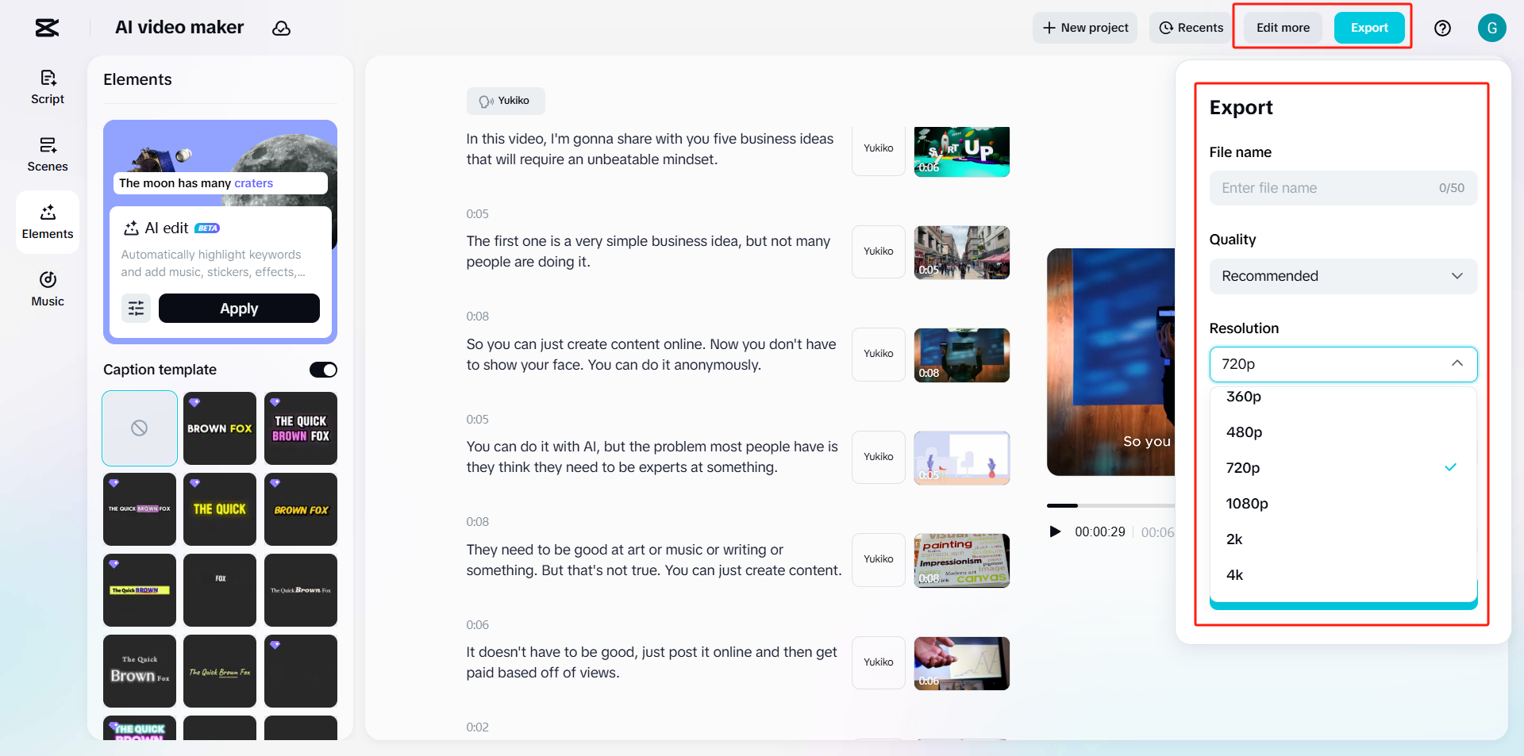Image resolution: width=1524 pixels, height=756 pixels.
Task: Open the G user profile avatar
Action: tap(1491, 28)
